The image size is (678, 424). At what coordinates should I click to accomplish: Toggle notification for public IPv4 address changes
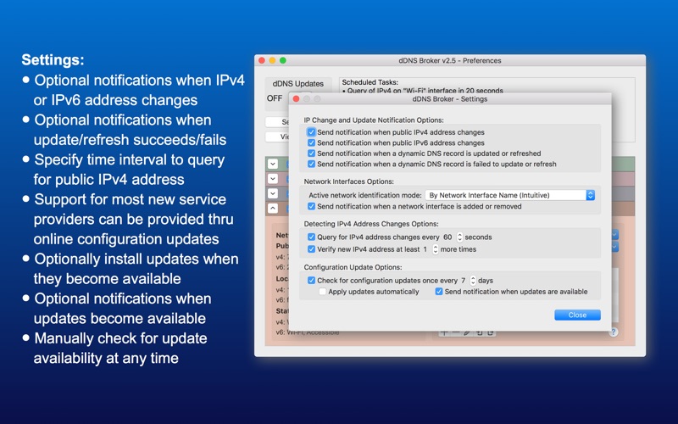(311, 132)
